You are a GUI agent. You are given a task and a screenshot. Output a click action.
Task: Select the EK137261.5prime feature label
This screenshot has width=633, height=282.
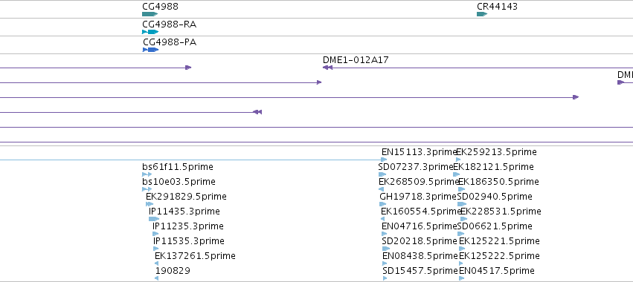195,255
